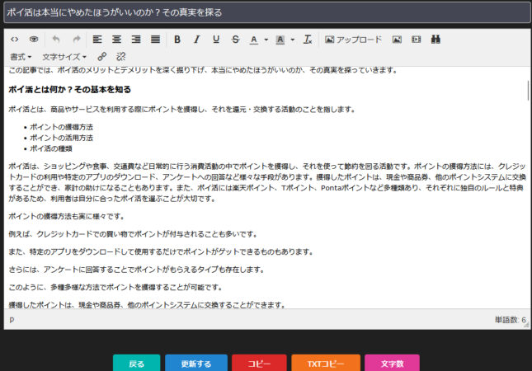Open the source code view icon
This screenshot has width=532, height=371.
click(14, 40)
